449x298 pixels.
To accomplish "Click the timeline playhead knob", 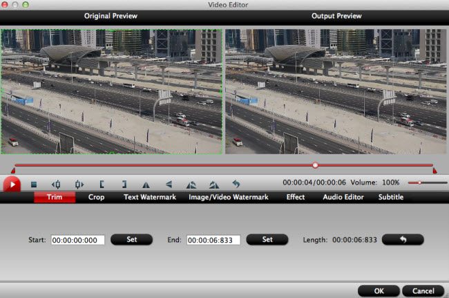I will pos(315,165).
